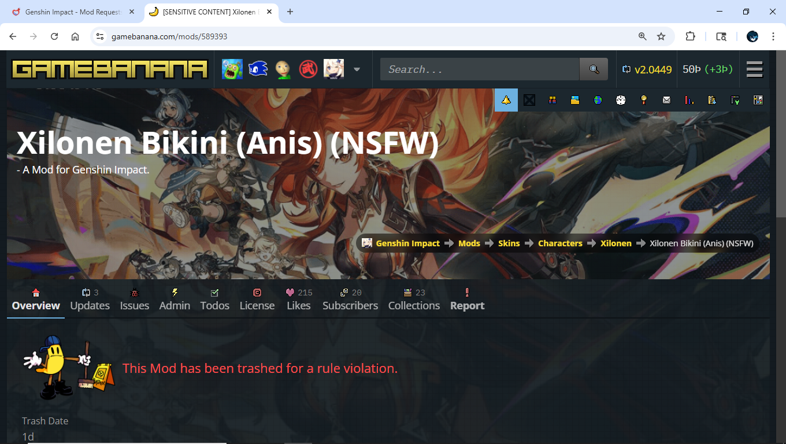Switch to the Collections tab
The width and height of the screenshot is (786, 444).
[414, 300]
